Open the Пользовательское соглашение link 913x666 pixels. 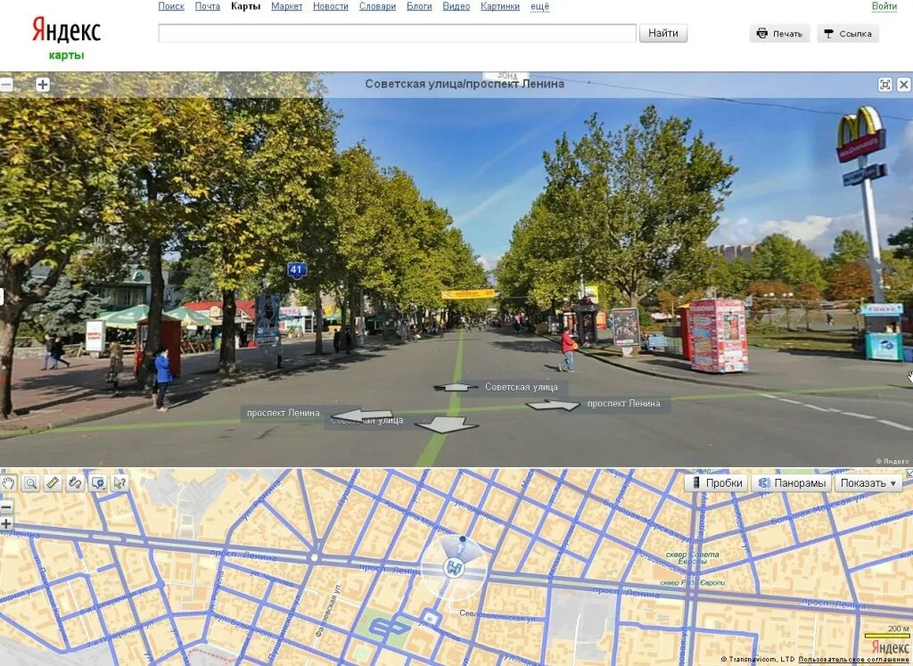coord(853,660)
